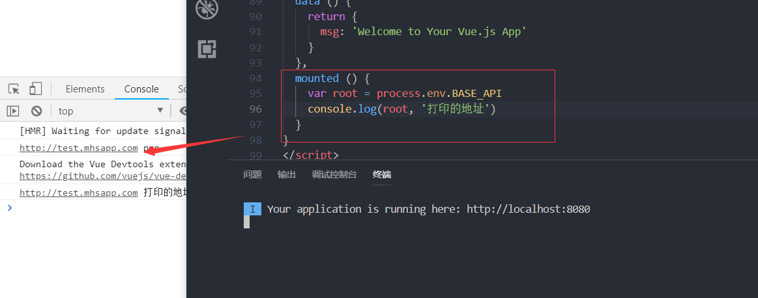Viewport: 758px width, 298px height.
Task: Click '[HMR] Waiting for update signal' message
Action: (102, 131)
